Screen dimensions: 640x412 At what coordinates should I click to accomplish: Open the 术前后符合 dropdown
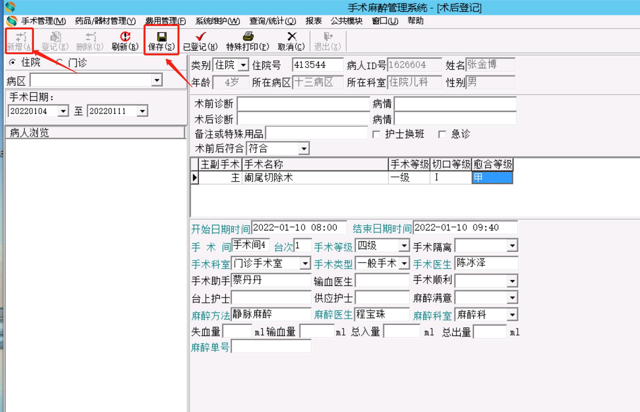coord(304,148)
